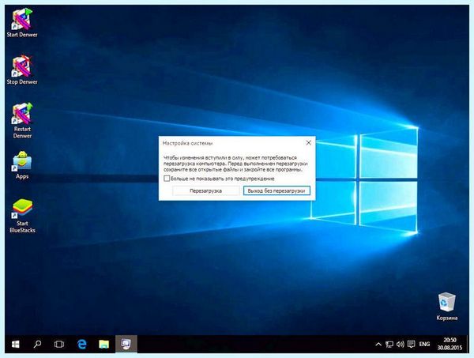Activate the System Configuration taskbar button
This screenshot has width=474, height=358.
(126, 344)
